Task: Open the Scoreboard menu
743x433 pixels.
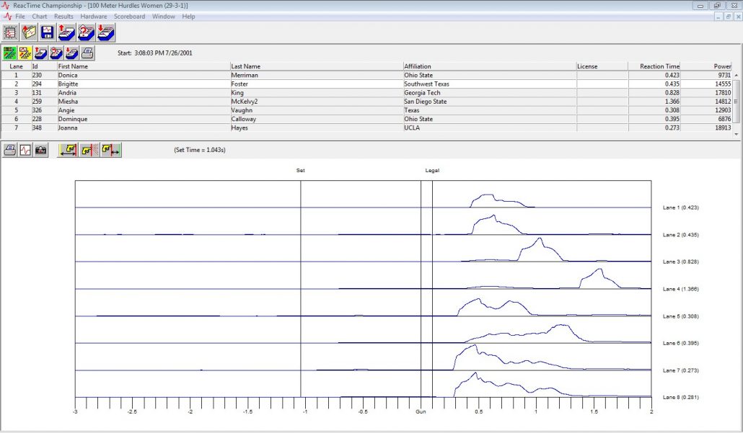Action: [130, 17]
